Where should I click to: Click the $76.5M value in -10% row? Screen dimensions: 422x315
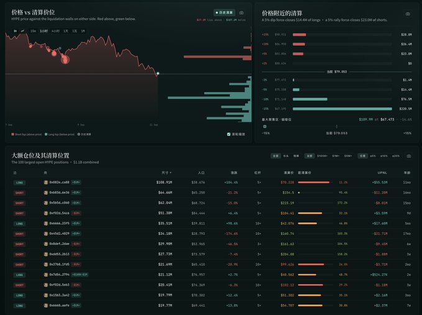point(406,99)
